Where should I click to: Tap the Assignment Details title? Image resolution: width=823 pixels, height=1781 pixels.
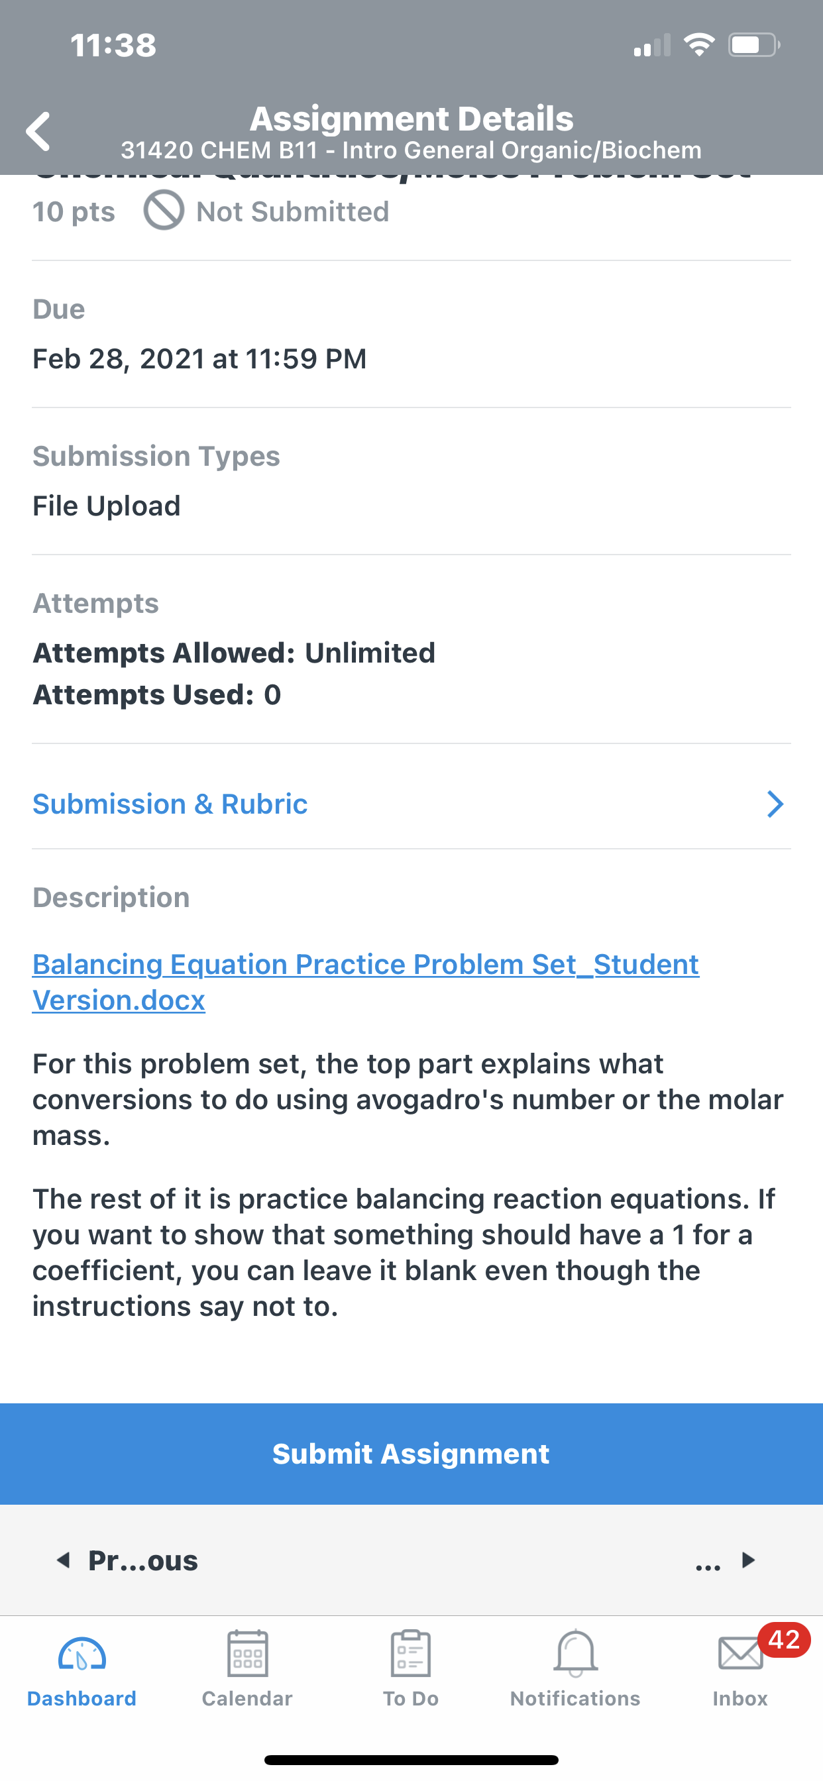click(x=411, y=118)
